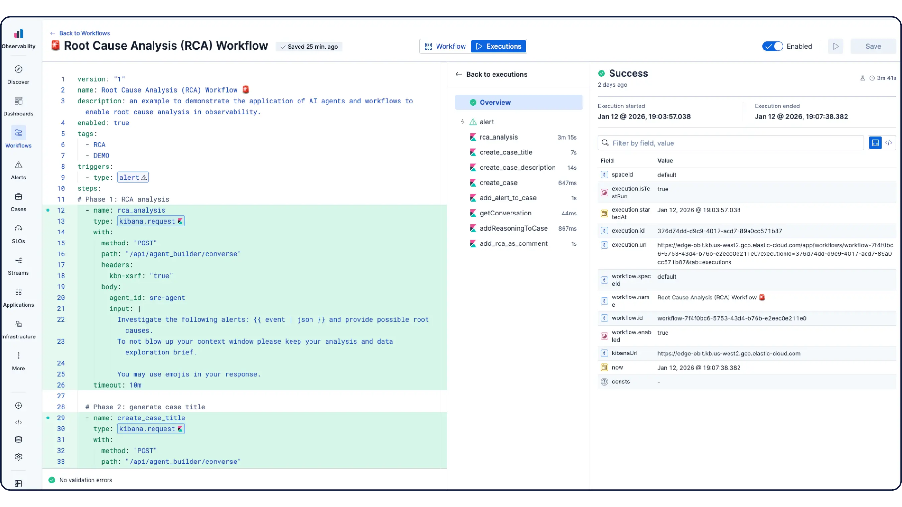This screenshot has width=902, height=507.
Task: Switch to the Executions tab
Action: [499, 46]
